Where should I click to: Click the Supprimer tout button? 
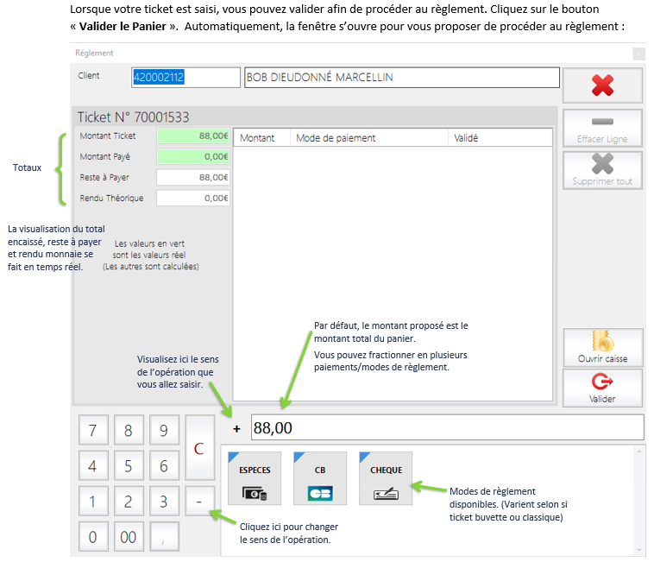click(602, 169)
